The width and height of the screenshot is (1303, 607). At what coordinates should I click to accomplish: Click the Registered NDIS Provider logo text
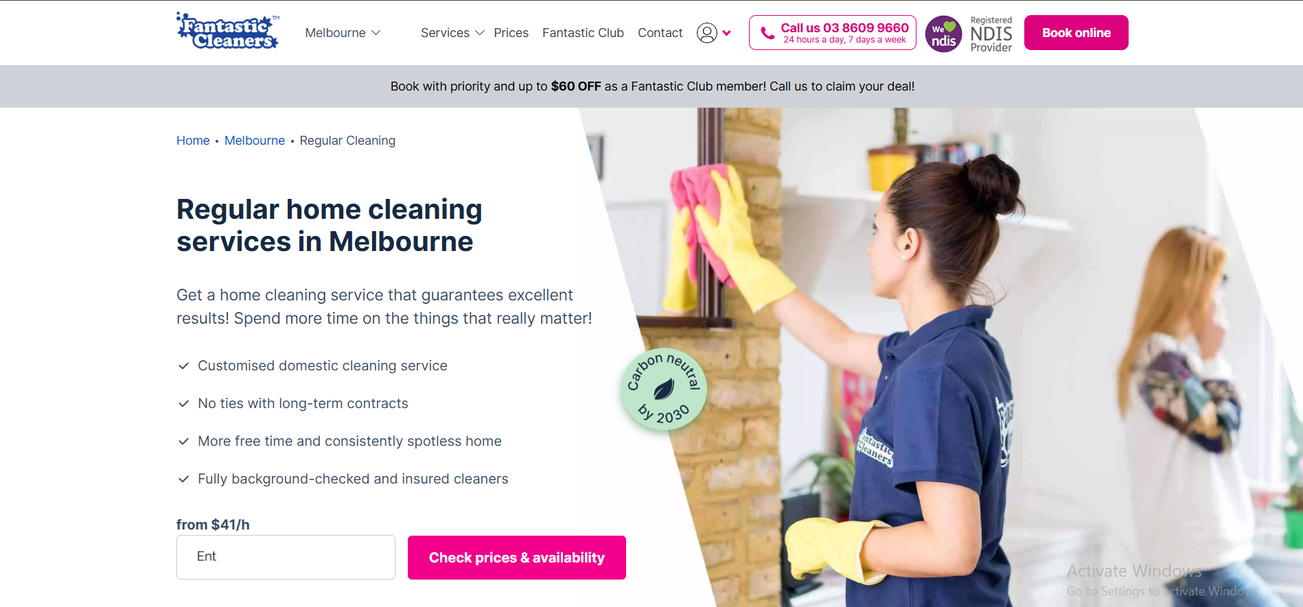pos(991,34)
